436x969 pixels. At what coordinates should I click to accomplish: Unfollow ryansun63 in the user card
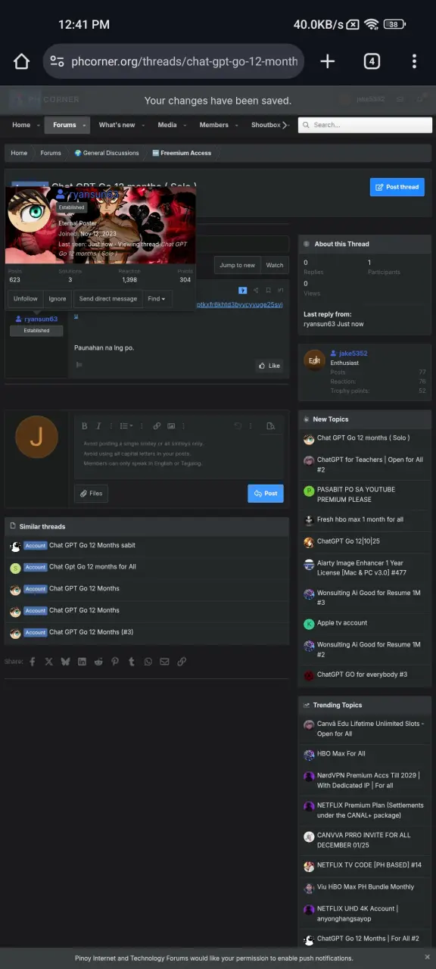coord(26,299)
